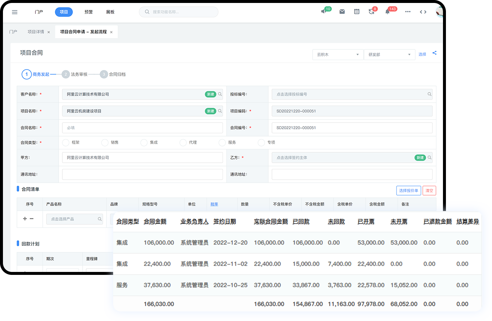Open the hamburger menu icon
This screenshot has width=492, height=321.
(x=15, y=12)
